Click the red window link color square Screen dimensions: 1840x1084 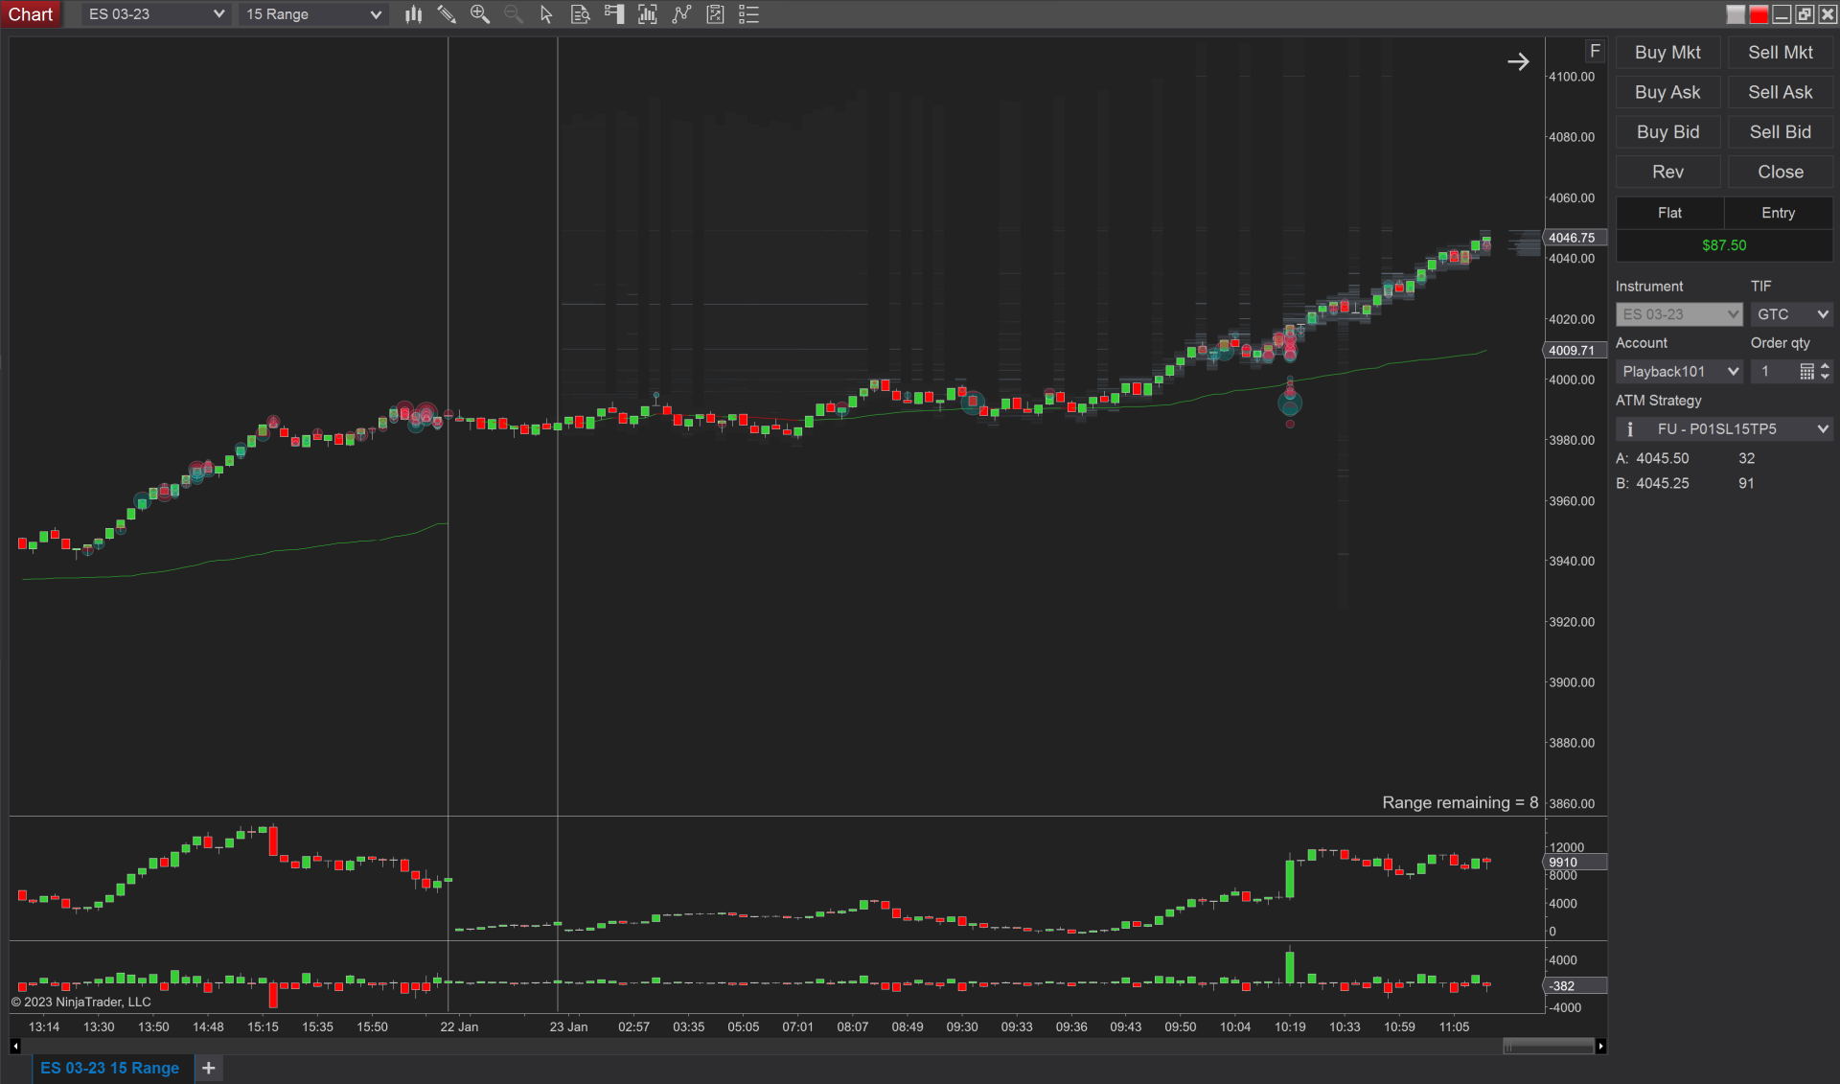[1759, 14]
